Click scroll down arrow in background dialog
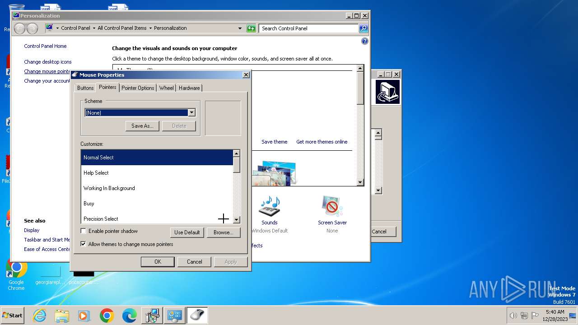Screen dimensions: 578x325 [x=378, y=190]
